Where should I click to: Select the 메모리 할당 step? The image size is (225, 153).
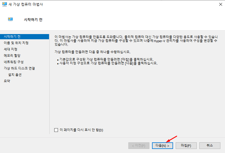(x=12, y=56)
